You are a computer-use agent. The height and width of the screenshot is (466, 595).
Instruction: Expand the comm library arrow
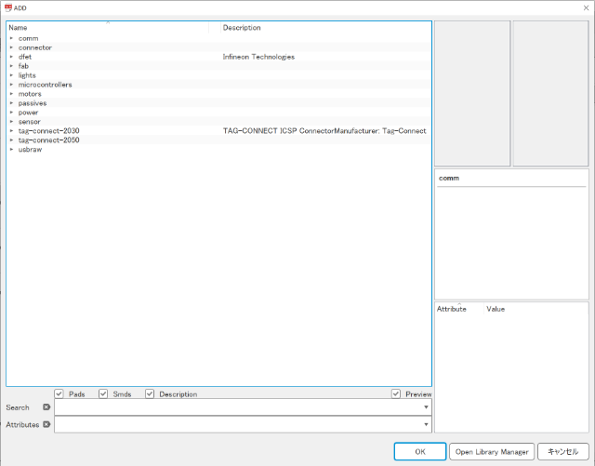click(11, 38)
